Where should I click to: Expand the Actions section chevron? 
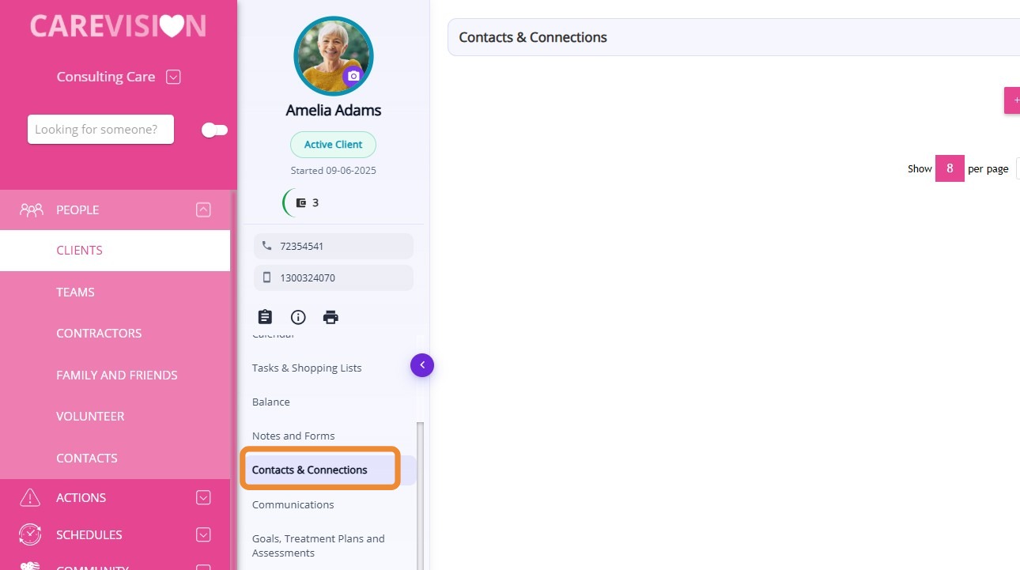pyautogui.click(x=203, y=497)
